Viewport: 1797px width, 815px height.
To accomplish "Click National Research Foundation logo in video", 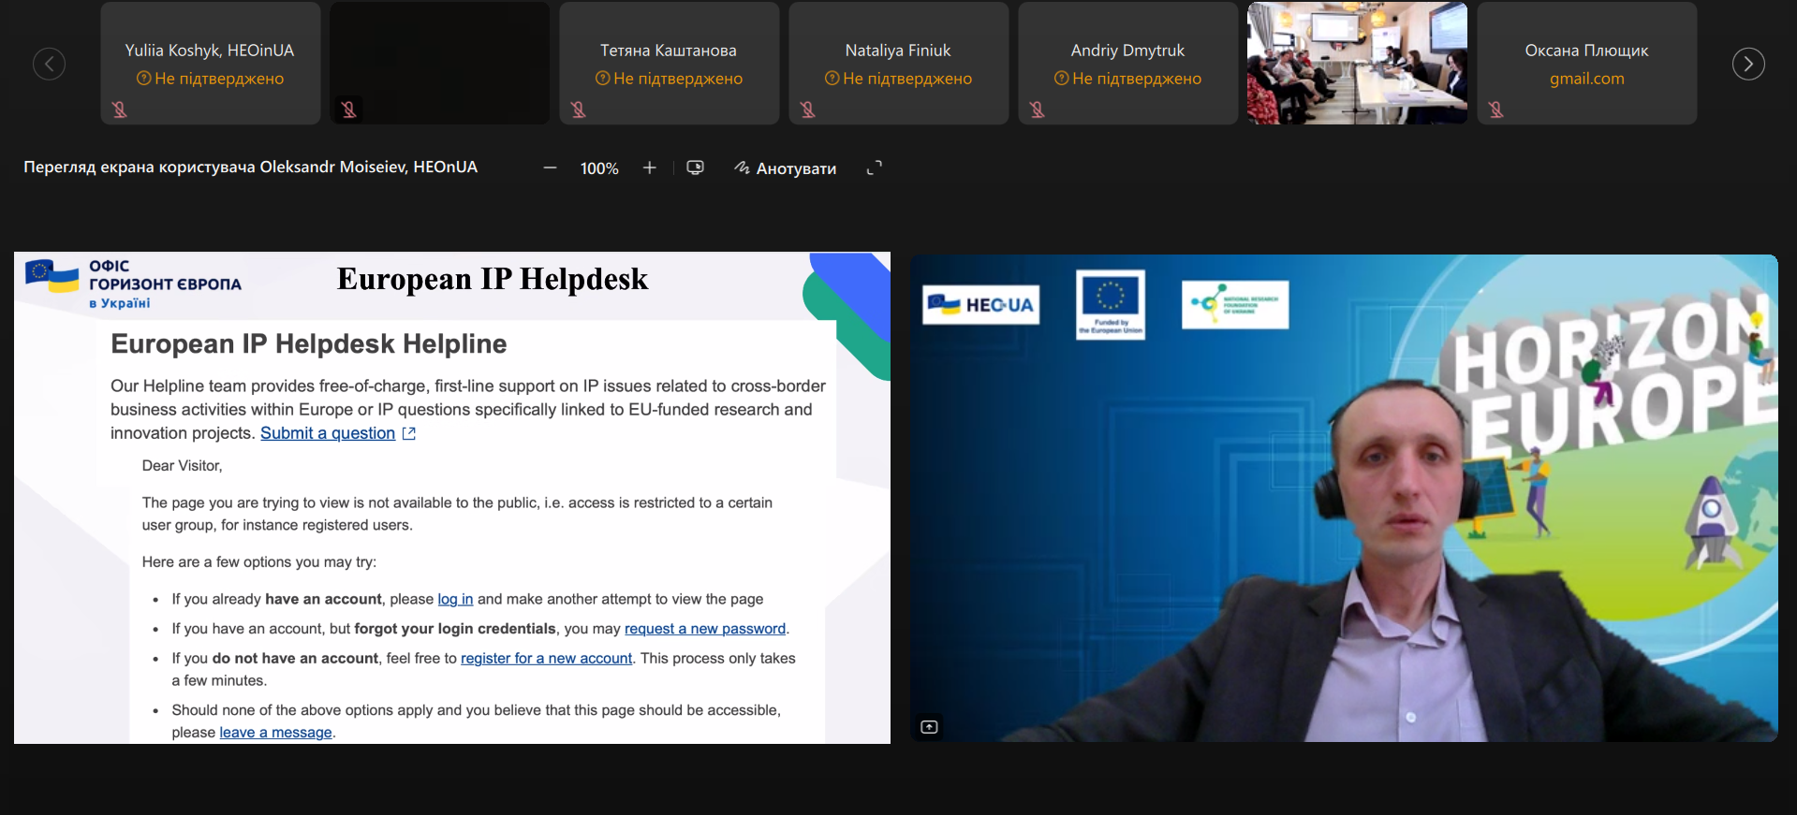I will tap(1235, 304).
